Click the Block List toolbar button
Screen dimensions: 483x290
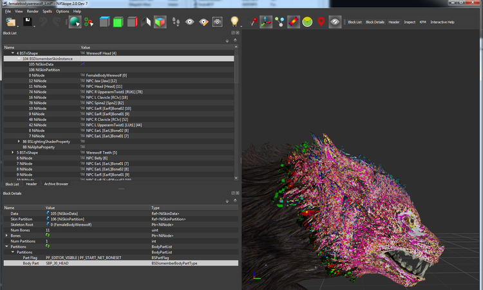click(355, 22)
